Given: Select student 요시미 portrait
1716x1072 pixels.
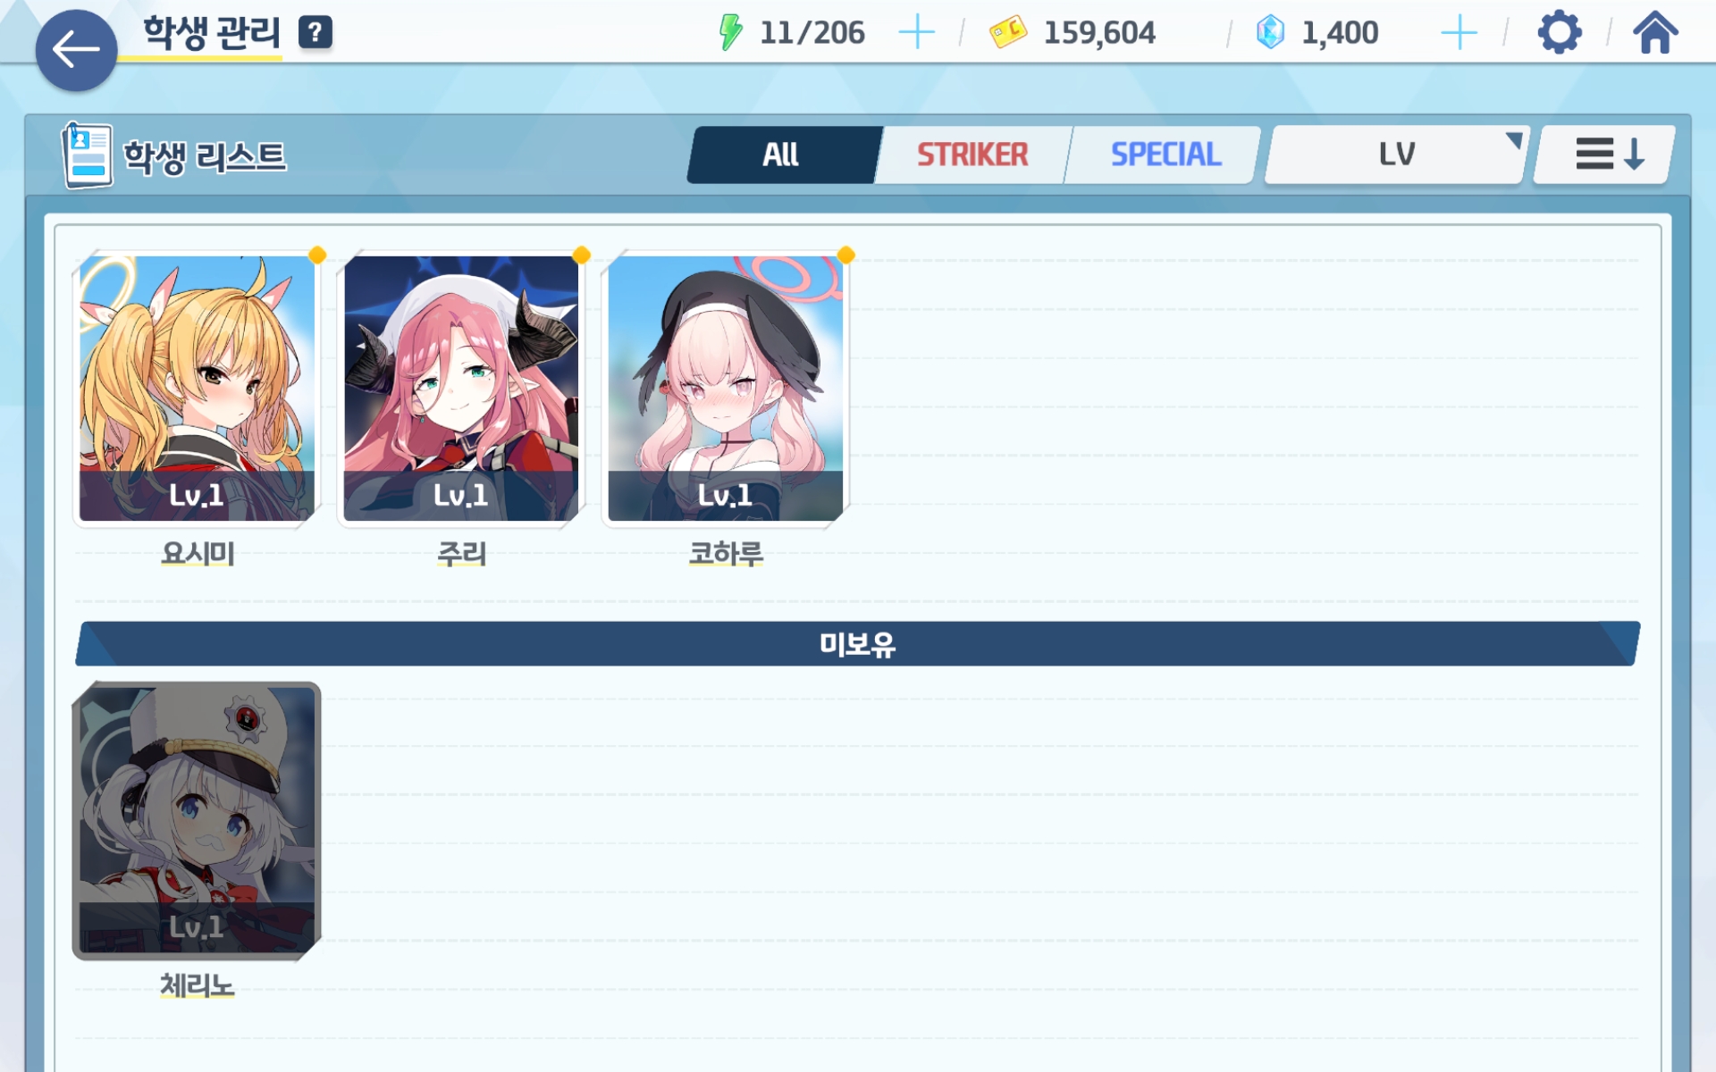Looking at the screenshot, I should pyautogui.click(x=197, y=389).
